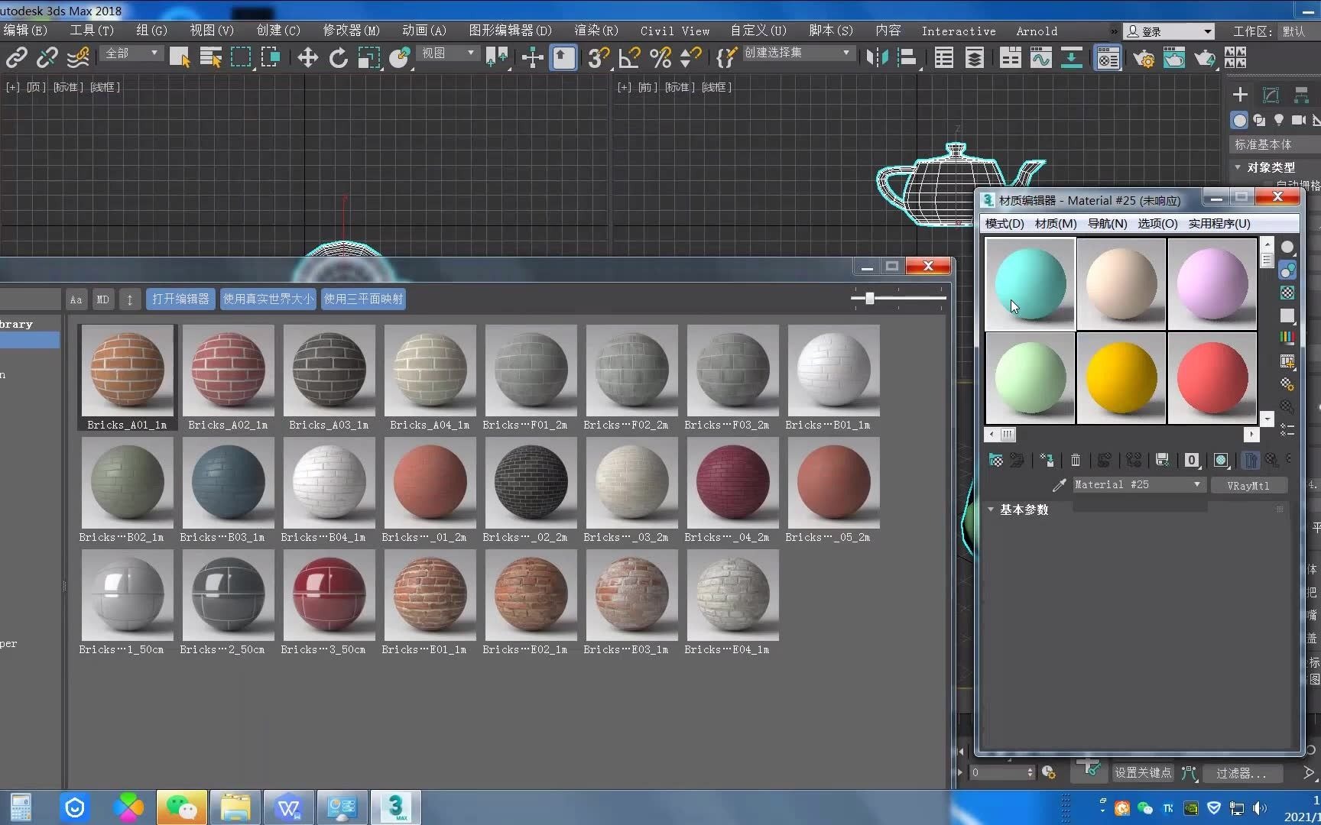The height and width of the screenshot is (825, 1321).
Task: Click the Get Material icon
Action: pos(995,460)
